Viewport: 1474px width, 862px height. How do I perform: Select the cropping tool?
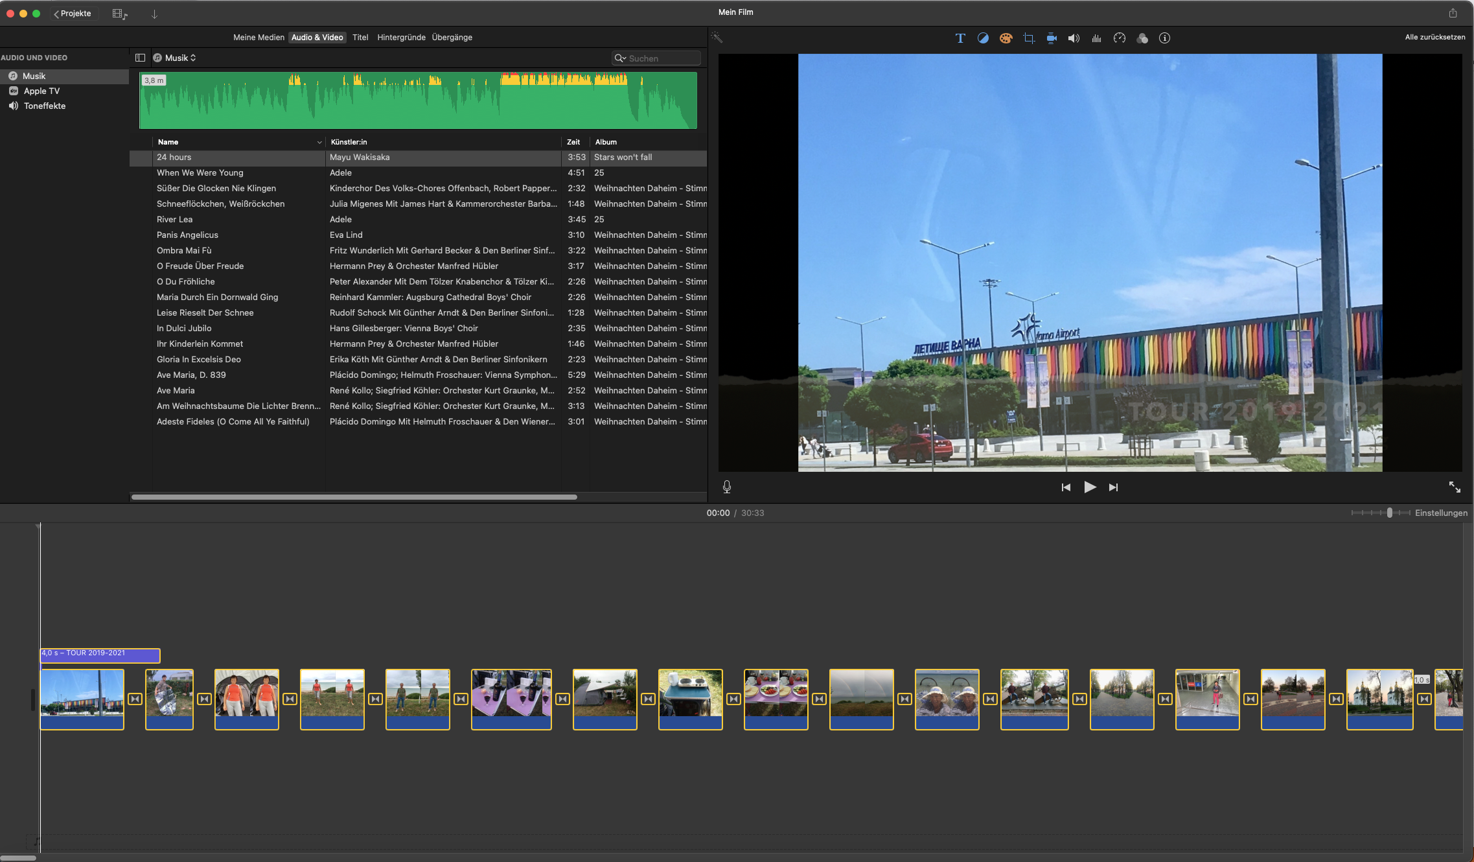[1028, 38]
